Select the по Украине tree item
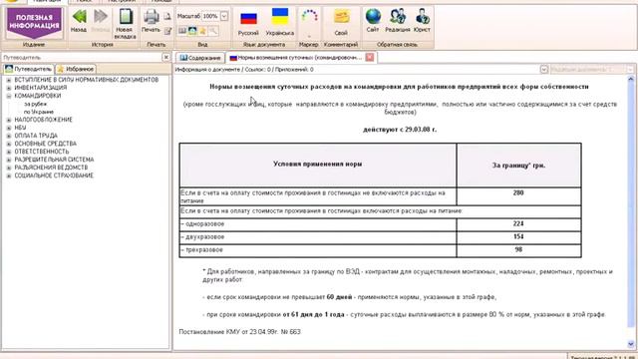 [39, 112]
